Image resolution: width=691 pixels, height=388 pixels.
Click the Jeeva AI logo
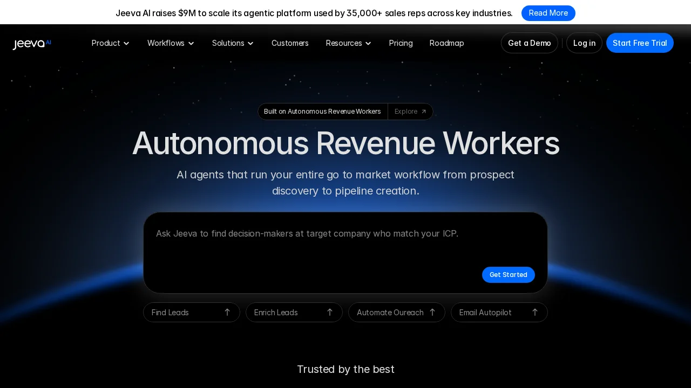click(x=32, y=44)
